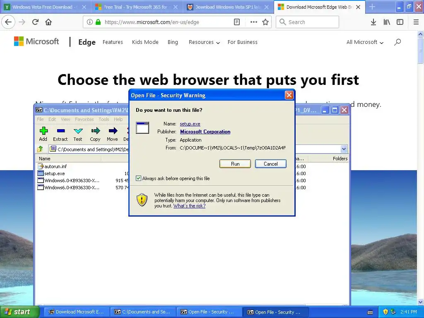Open Microsoft Corporation publisher link
This screenshot has width=424, height=318.
click(x=205, y=132)
